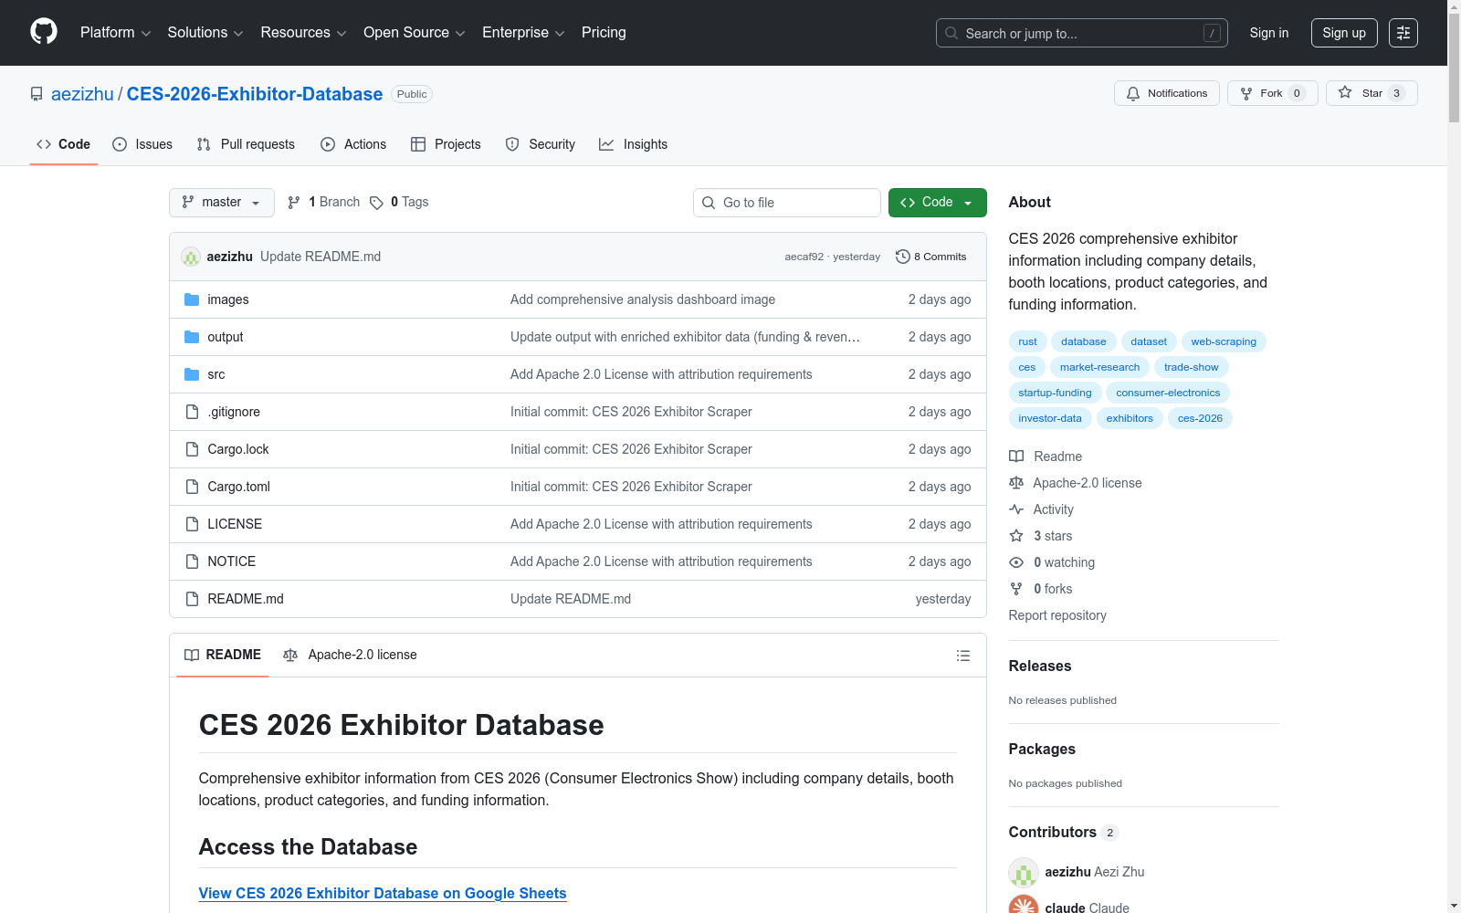Expand the Solutions menu
The width and height of the screenshot is (1461, 913).
point(205,33)
